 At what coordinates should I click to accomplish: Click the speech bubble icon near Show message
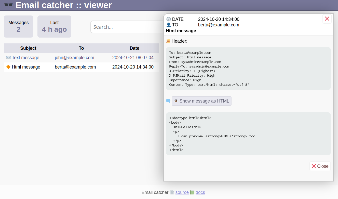point(168,101)
